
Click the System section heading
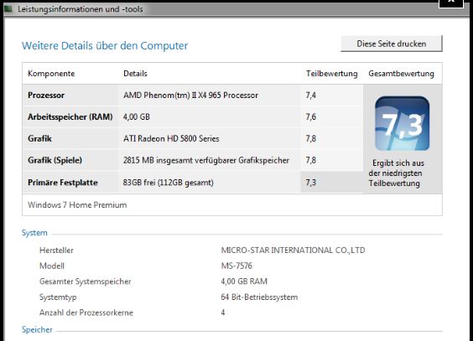[34, 233]
